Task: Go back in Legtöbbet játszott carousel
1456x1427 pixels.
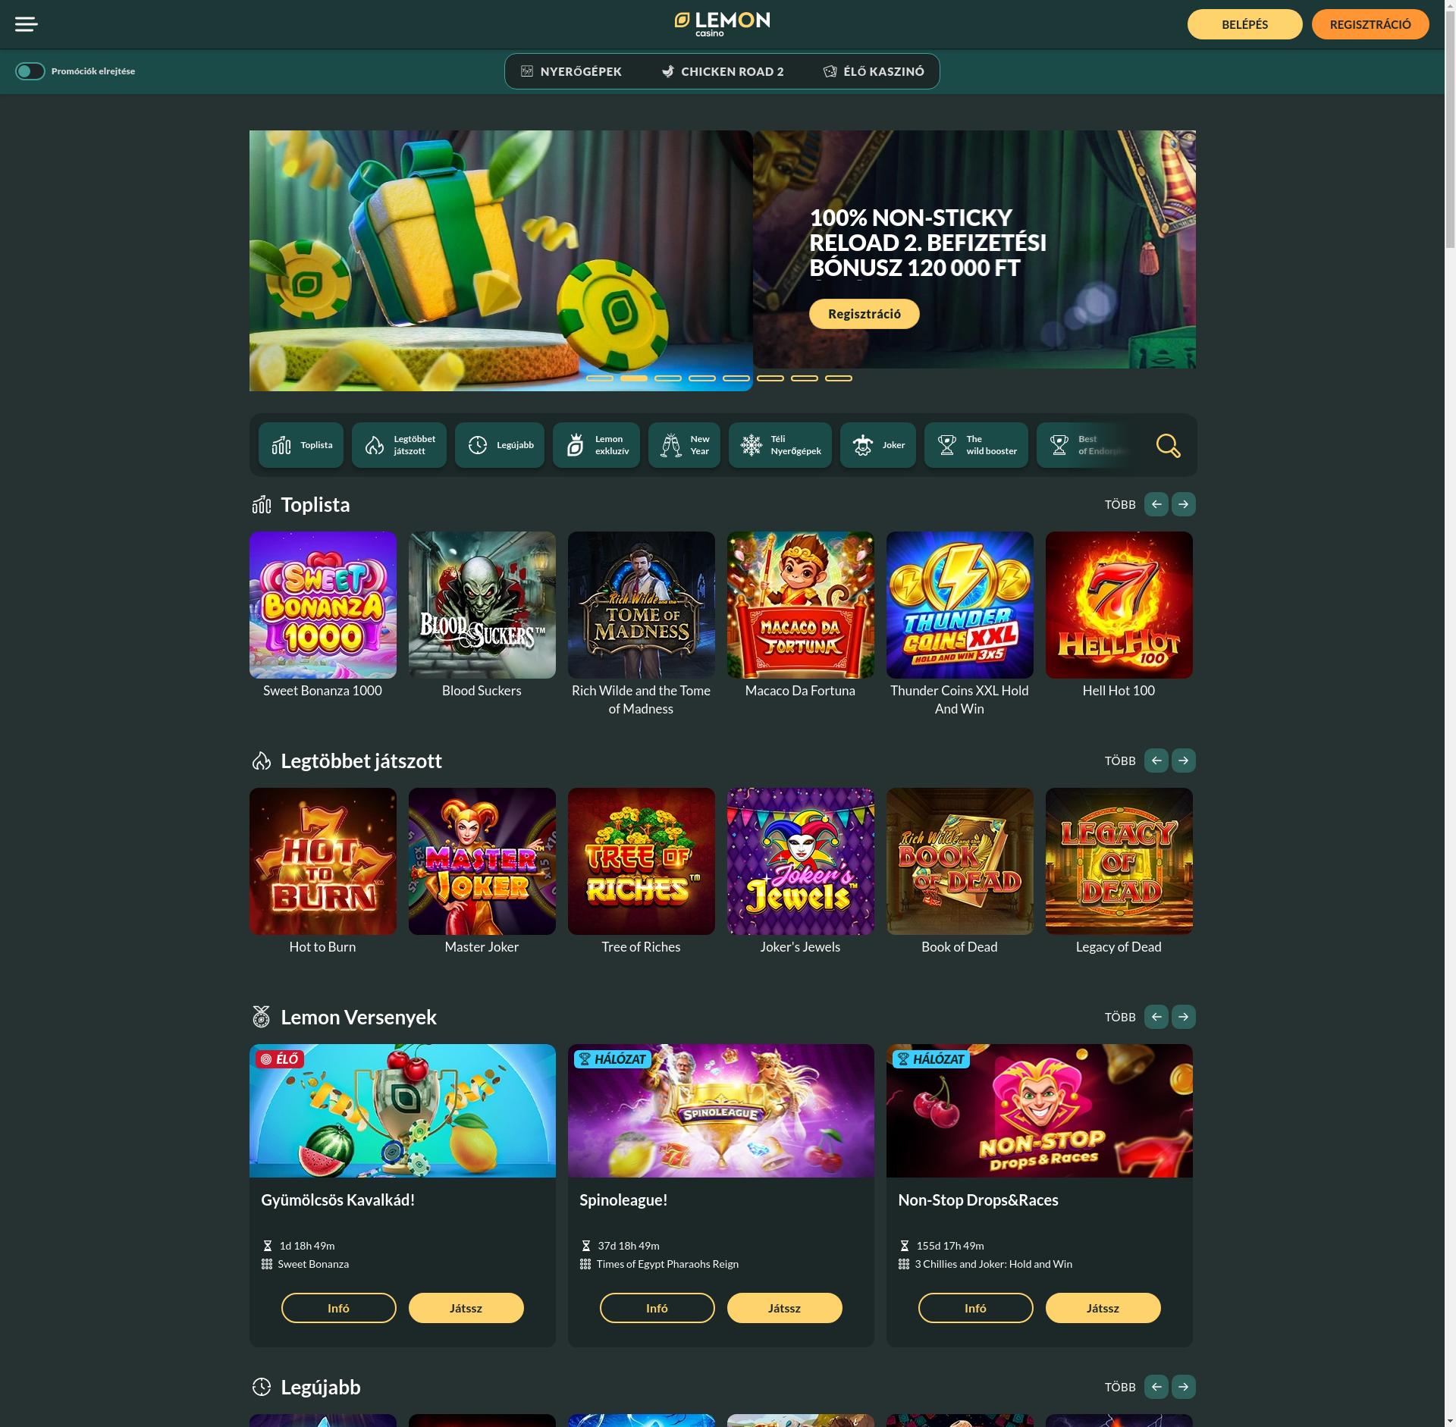Action: tap(1156, 761)
